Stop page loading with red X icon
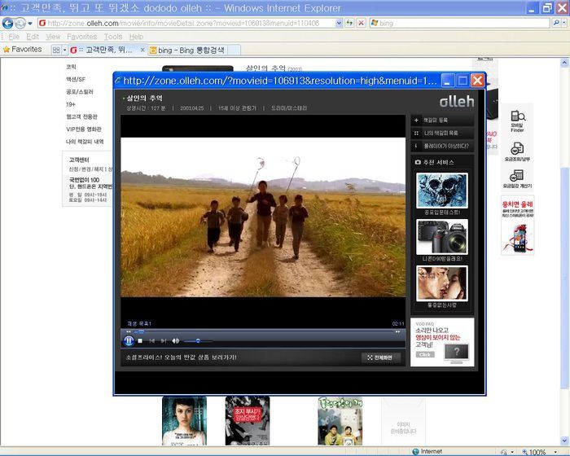Screen dimensions: 570x456 (361, 24)
